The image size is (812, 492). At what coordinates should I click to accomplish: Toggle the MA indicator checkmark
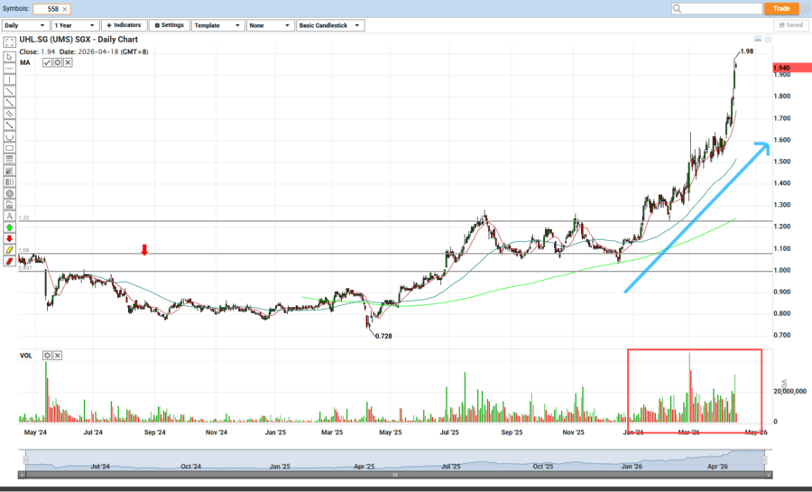tap(47, 62)
